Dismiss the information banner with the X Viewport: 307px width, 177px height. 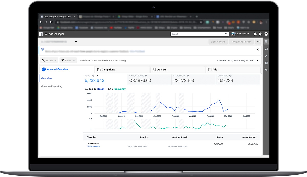(258, 50)
